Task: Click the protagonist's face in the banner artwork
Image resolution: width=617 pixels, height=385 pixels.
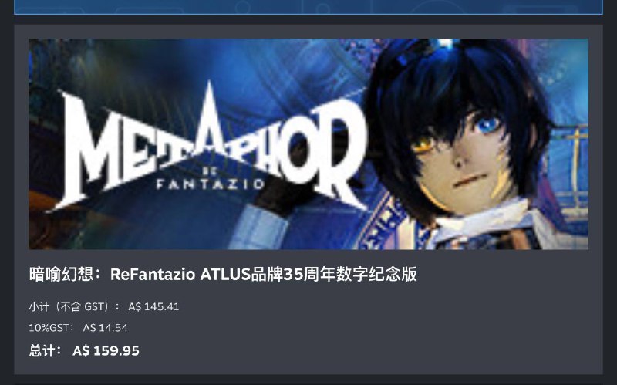Action: coord(464,157)
